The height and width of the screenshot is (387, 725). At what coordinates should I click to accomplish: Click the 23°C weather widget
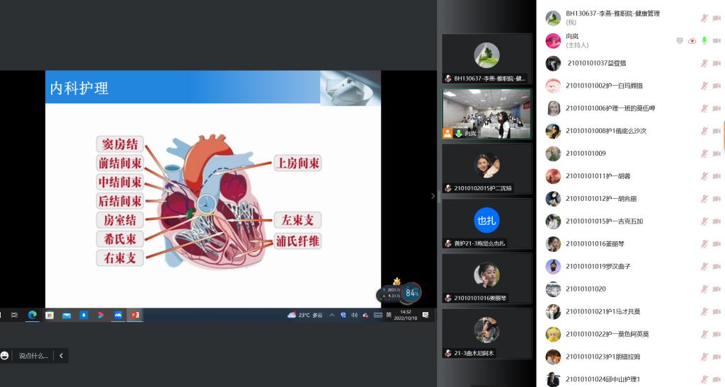click(304, 315)
